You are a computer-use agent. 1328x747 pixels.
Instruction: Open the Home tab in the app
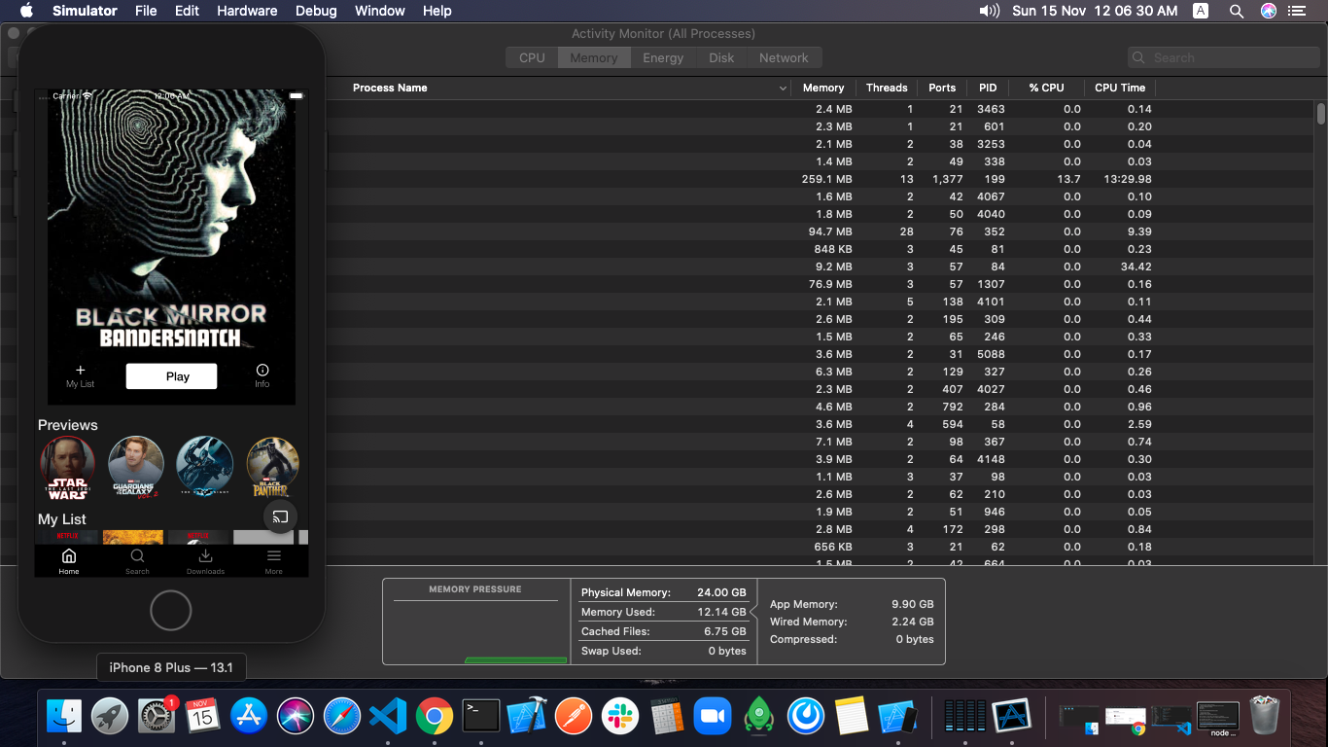69,561
